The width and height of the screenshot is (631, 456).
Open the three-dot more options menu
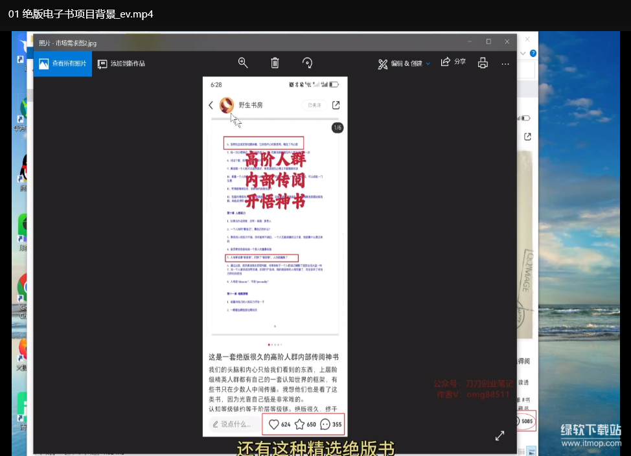(505, 63)
